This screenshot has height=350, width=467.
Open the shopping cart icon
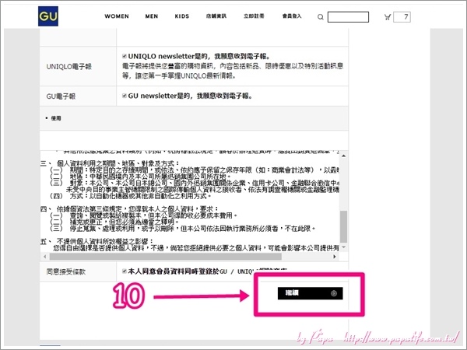[x=387, y=17]
